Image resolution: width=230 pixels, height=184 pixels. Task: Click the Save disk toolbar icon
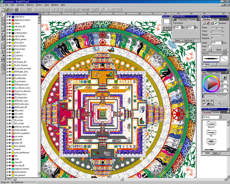pyautogui.click(x=11, y=10)
